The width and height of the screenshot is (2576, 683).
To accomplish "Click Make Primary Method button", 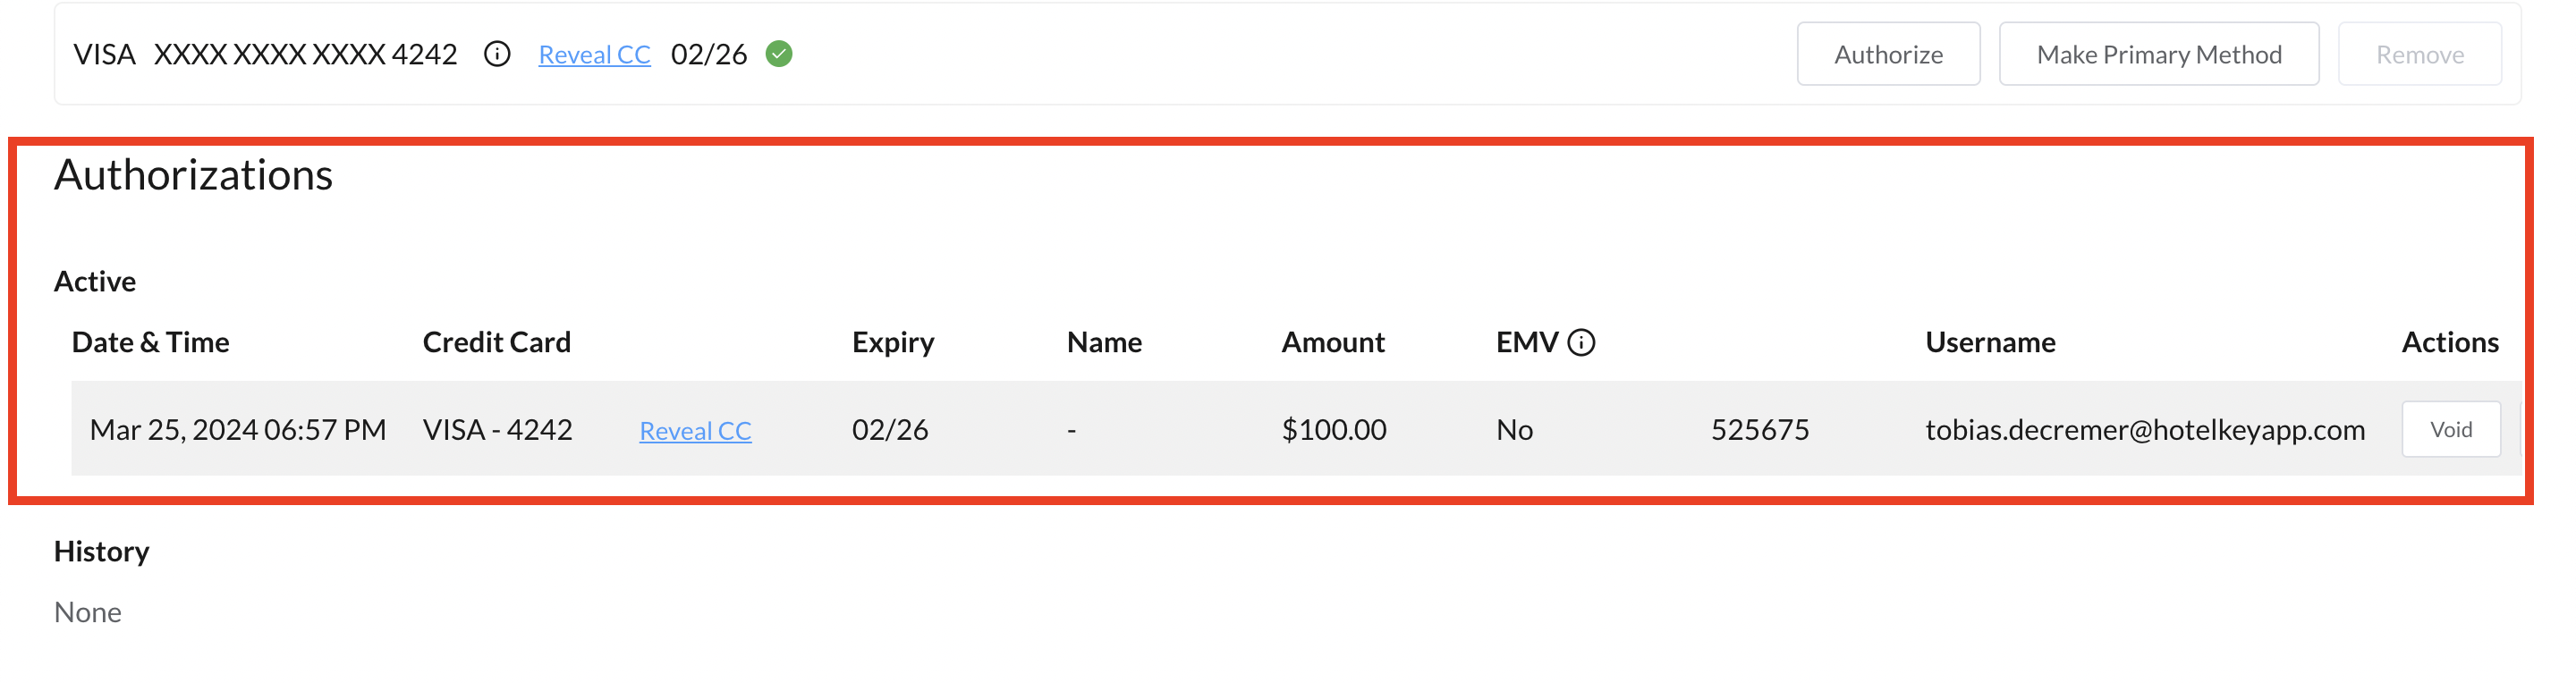I will tap(2158, 54).
